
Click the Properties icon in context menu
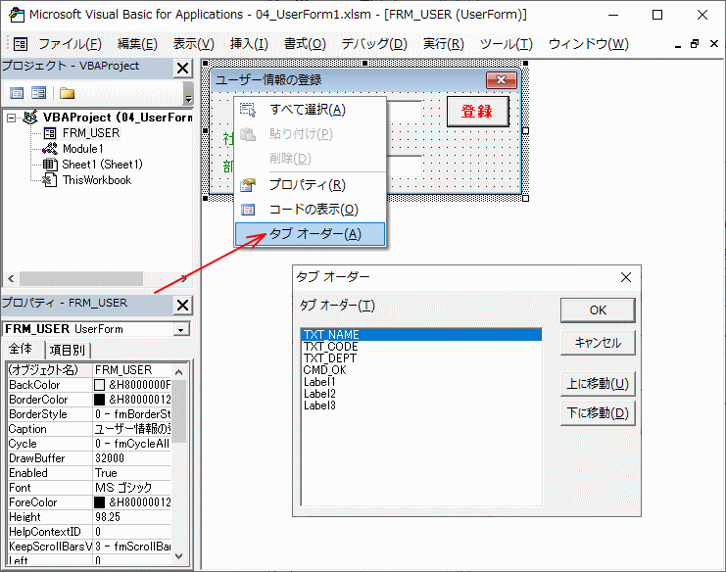[x=248, y=185]
